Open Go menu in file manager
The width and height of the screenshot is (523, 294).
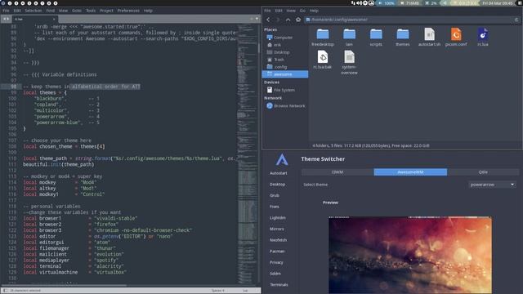pos(302,11)
